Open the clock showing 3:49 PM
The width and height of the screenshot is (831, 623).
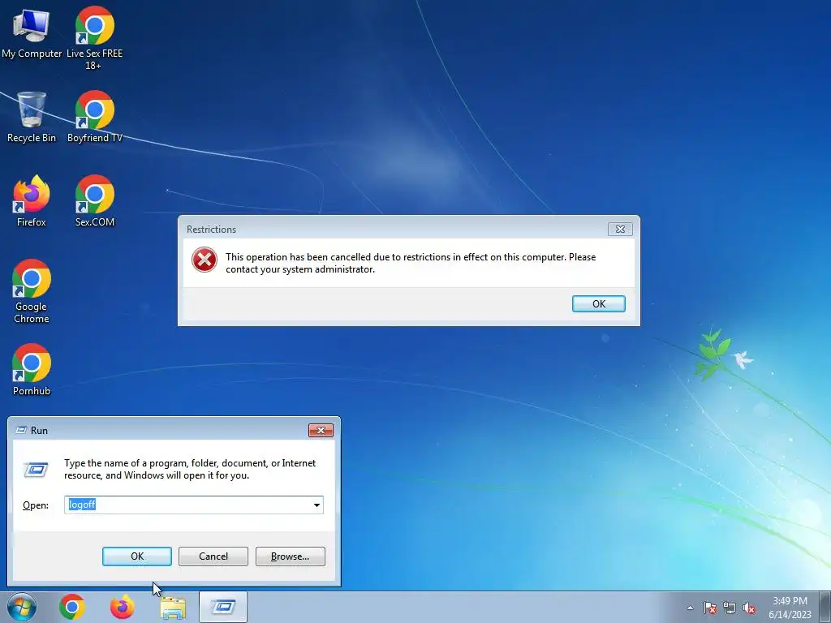(790, 608)
